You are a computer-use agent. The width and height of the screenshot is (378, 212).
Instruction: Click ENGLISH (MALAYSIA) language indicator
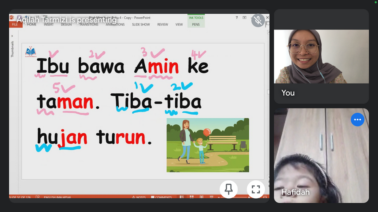coord(57,197)
